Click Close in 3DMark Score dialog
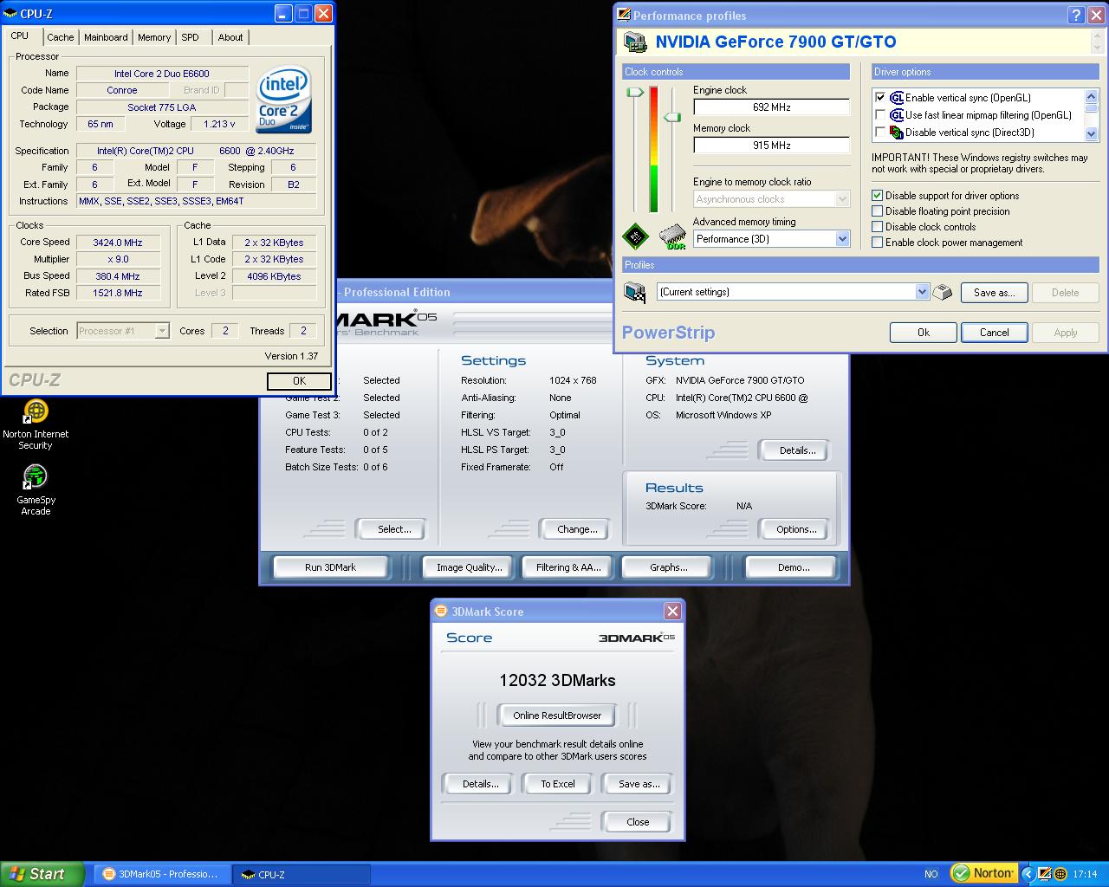 [638, 822]
